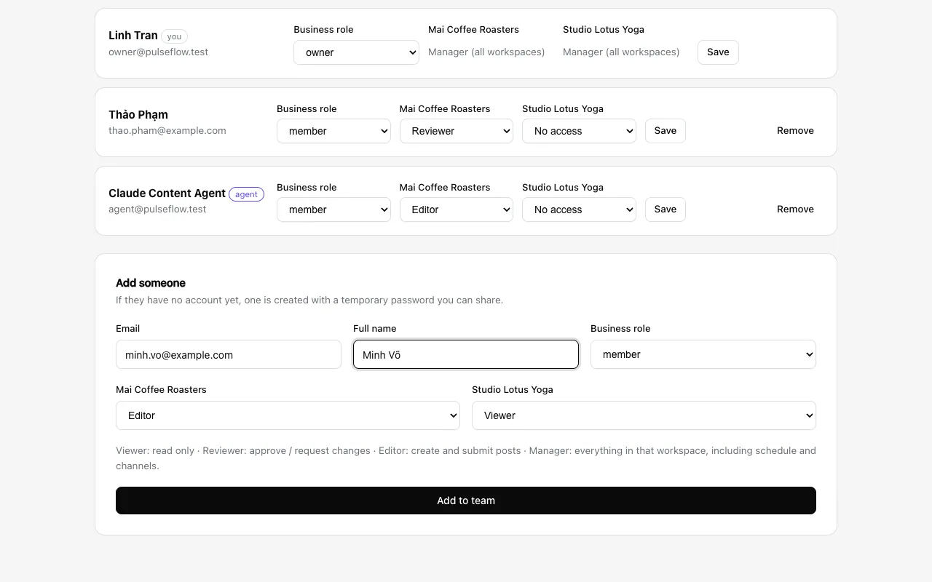Change Thảo Phạm's Mai Coffee Roasters Reviewer dropdown
This screenshot has height=582, width=932.
[457, 131]
